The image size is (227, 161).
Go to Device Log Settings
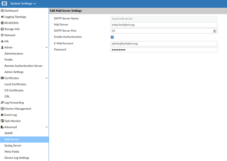[x=17, y=158]
